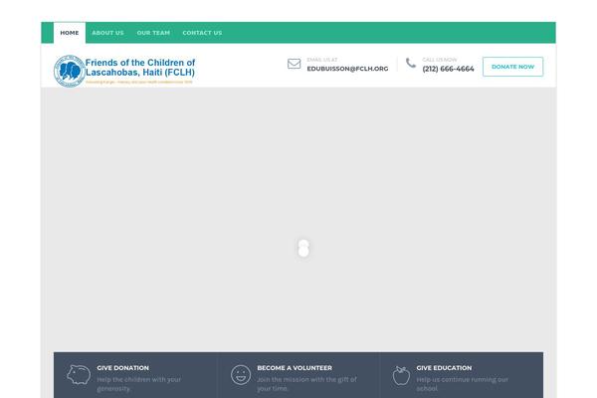Navigate to Contact Us

coord(202,33)
